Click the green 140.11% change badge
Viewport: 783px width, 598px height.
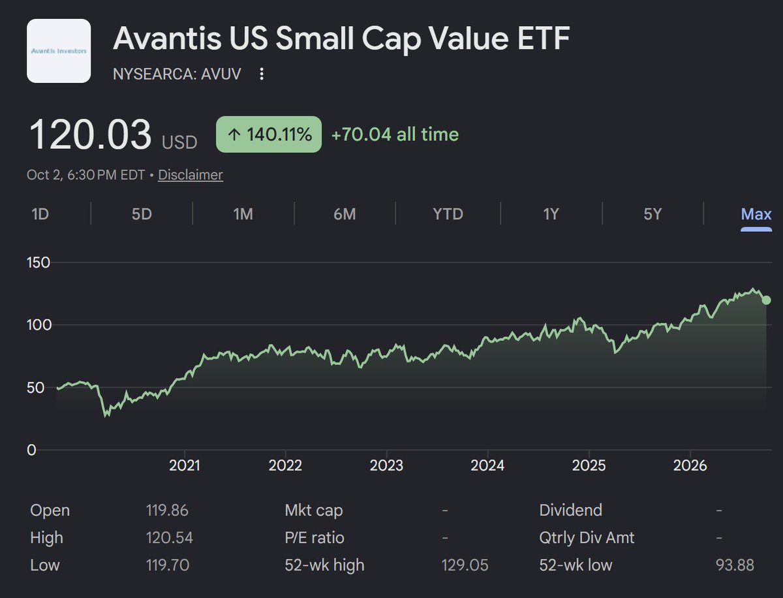[269, 134]
